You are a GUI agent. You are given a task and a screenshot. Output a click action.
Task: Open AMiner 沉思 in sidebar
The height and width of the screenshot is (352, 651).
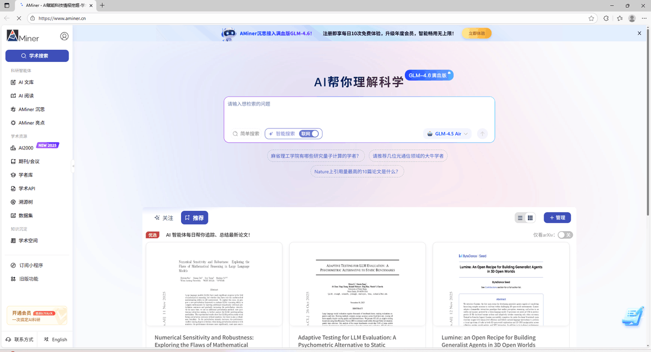[28, 109]
